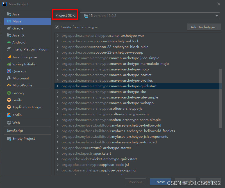
Task: Select the Spring Initializr label
Action: pos(24,64)
